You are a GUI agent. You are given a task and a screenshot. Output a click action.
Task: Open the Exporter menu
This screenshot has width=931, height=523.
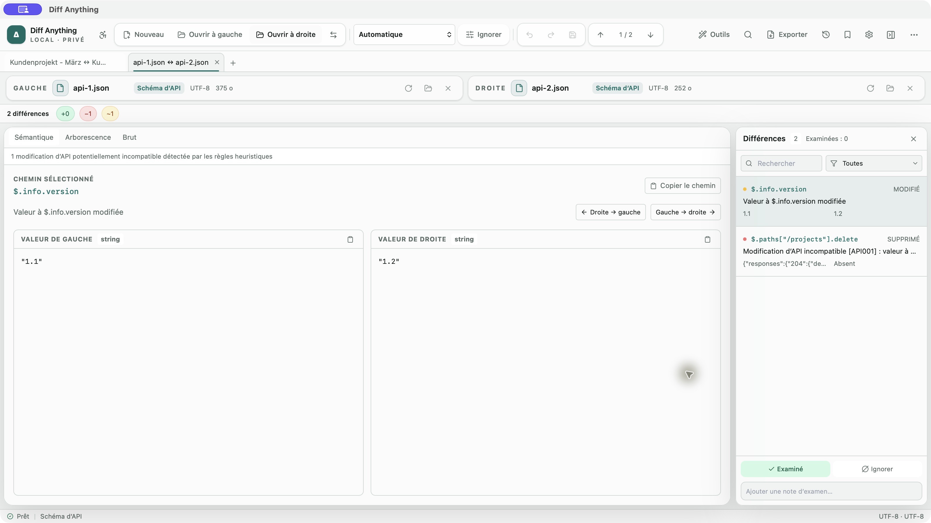pyautogui.click(x=787, y=35)
